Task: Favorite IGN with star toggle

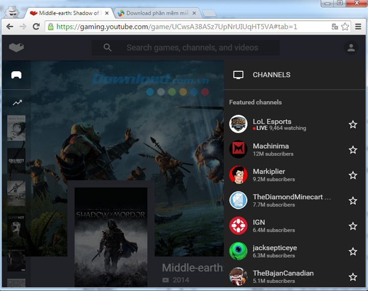Action: click(352, 226)
